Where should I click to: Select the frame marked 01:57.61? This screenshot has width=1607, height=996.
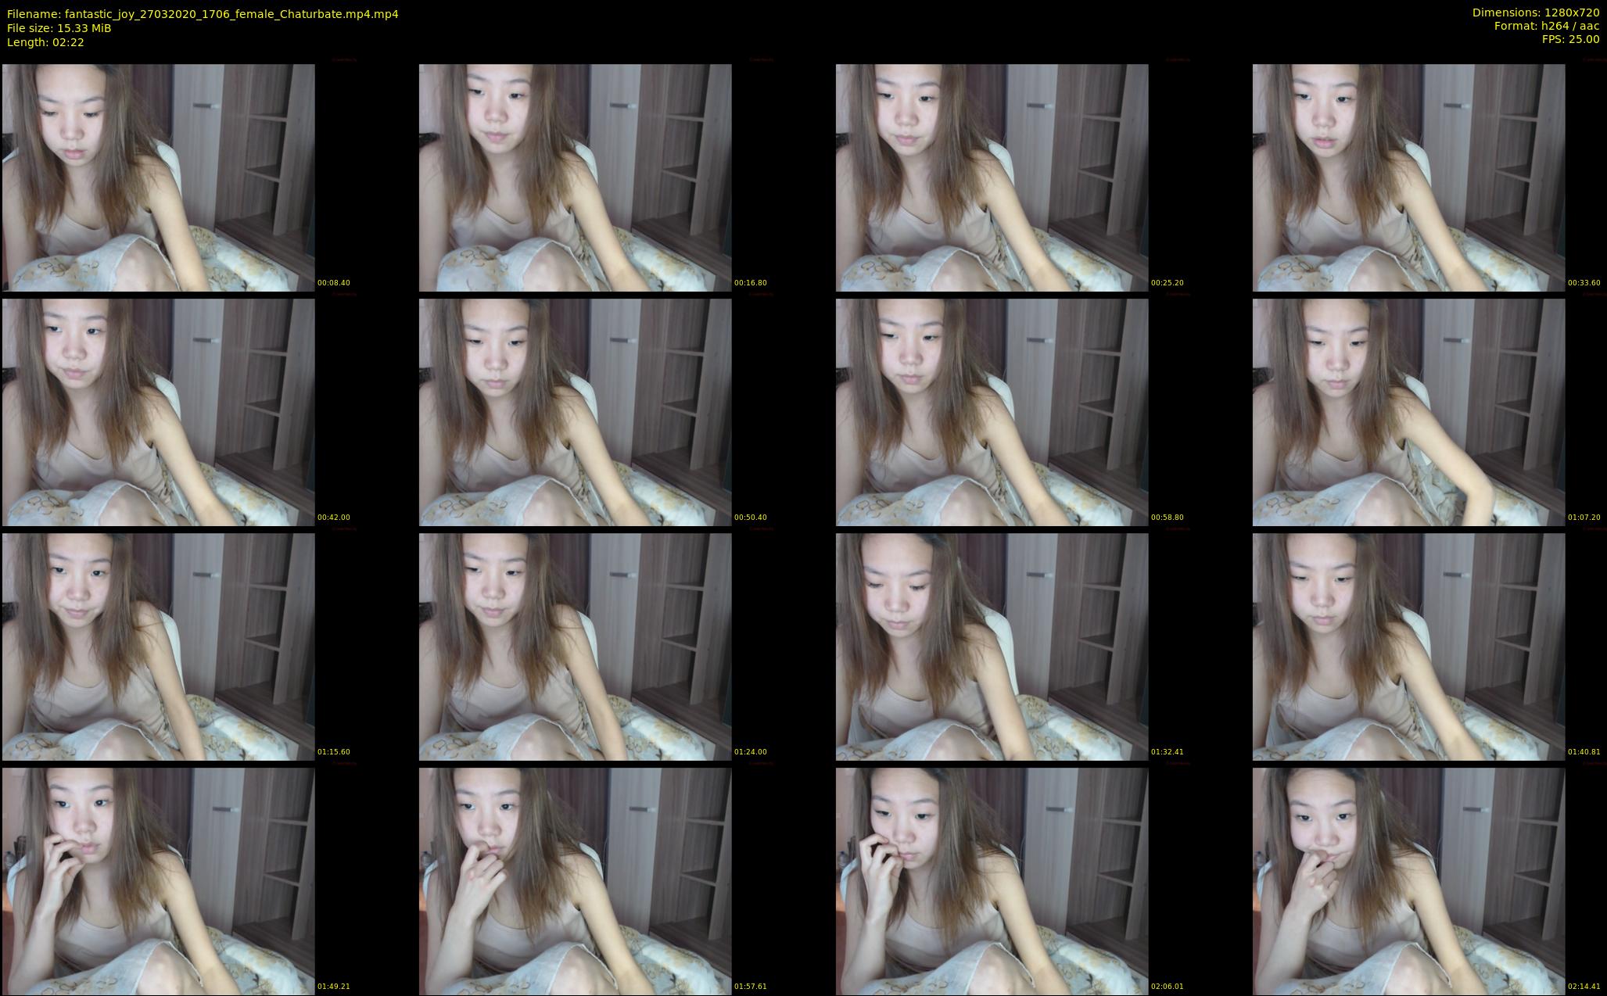[x=575, y=881]
